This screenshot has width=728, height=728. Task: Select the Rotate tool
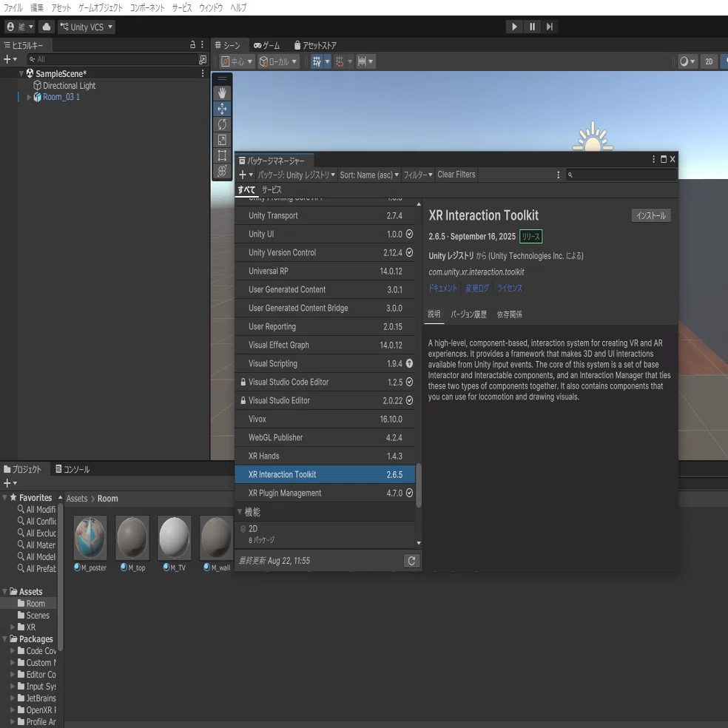coord(222,124)
